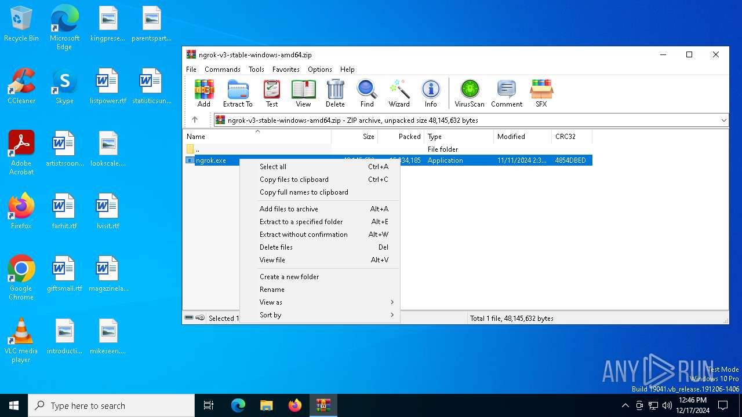Screen dimensions: 742x417
Task: Choose Add files to archive
Action: 320,209
